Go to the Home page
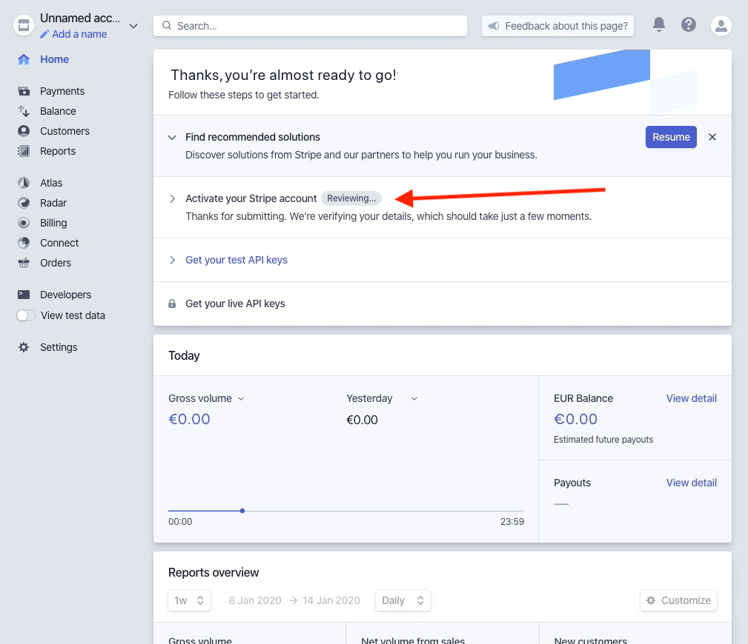This screenshot has height=644, width=748. (54, 59)
